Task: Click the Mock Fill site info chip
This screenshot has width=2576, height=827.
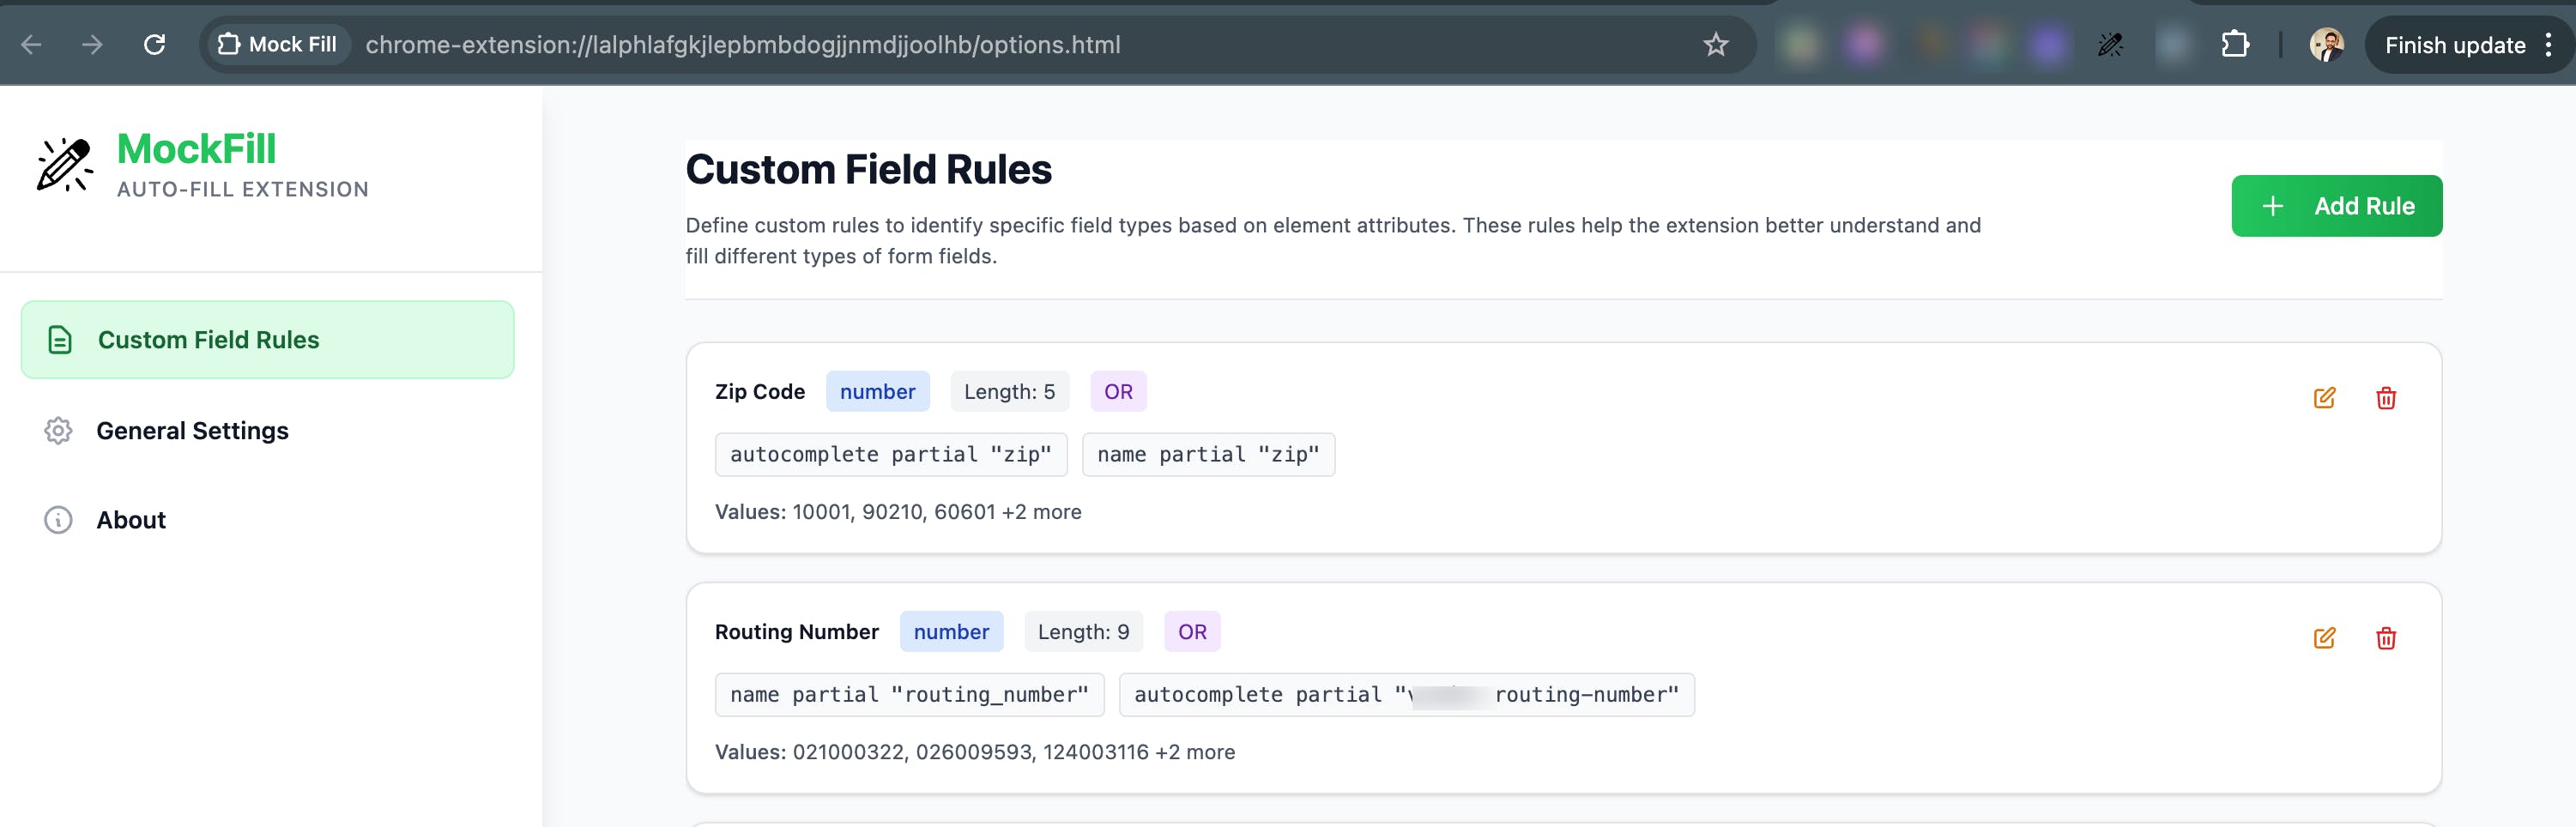Action: tap(277, 45)
